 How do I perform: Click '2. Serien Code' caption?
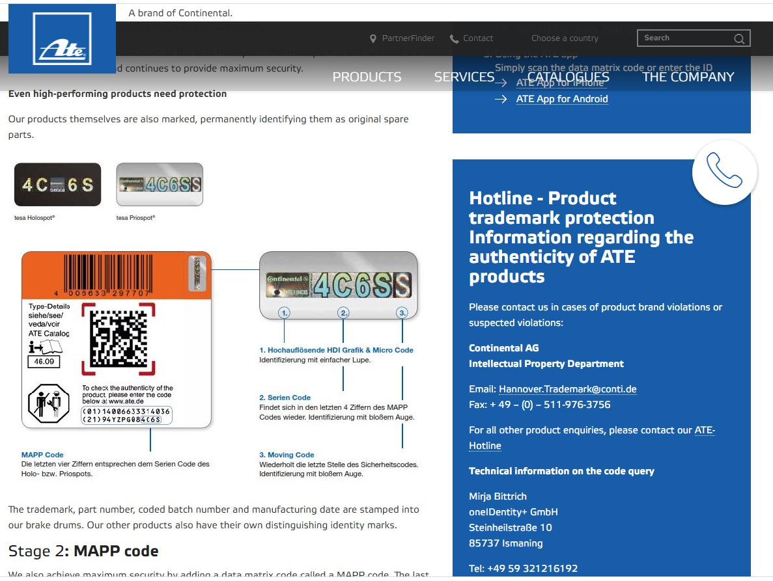(285, 398)
